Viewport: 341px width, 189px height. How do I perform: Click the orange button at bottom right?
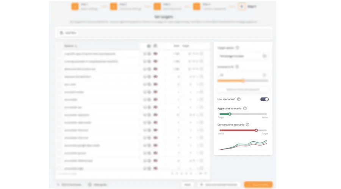tap(258, 184)
